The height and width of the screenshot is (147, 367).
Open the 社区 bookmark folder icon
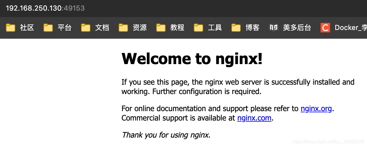tap(11, 28)
